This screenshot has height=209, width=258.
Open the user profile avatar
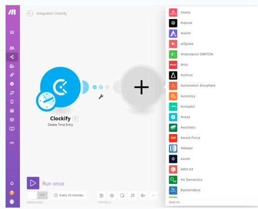click(12, 202)
